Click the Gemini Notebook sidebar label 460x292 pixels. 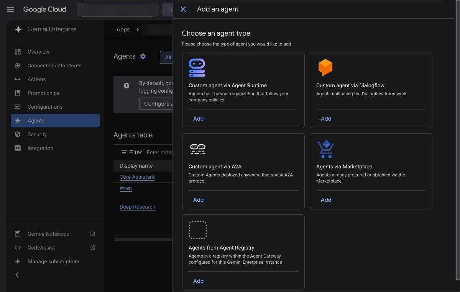click(48, 234)
